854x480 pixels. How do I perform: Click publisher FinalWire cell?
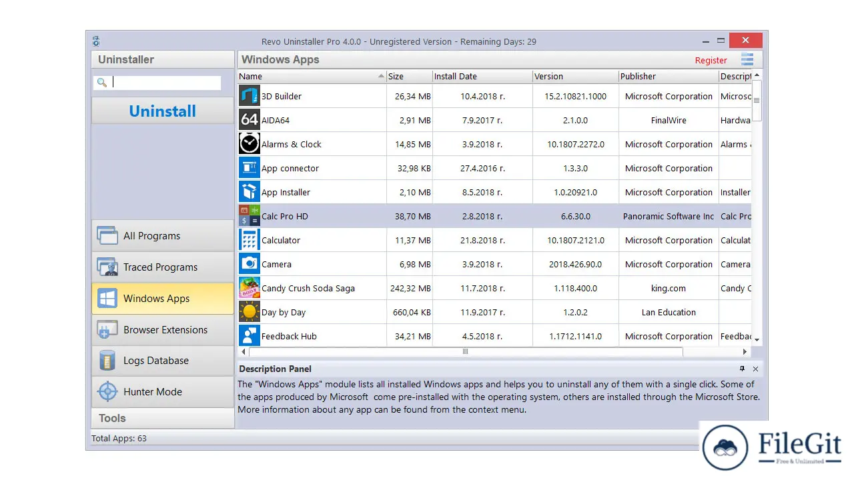coord(669,120)
